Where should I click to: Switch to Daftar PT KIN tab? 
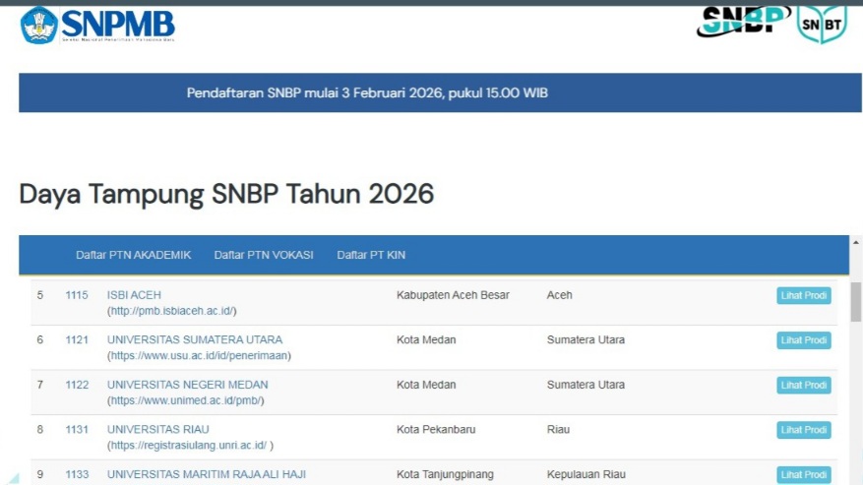point(371,255)
